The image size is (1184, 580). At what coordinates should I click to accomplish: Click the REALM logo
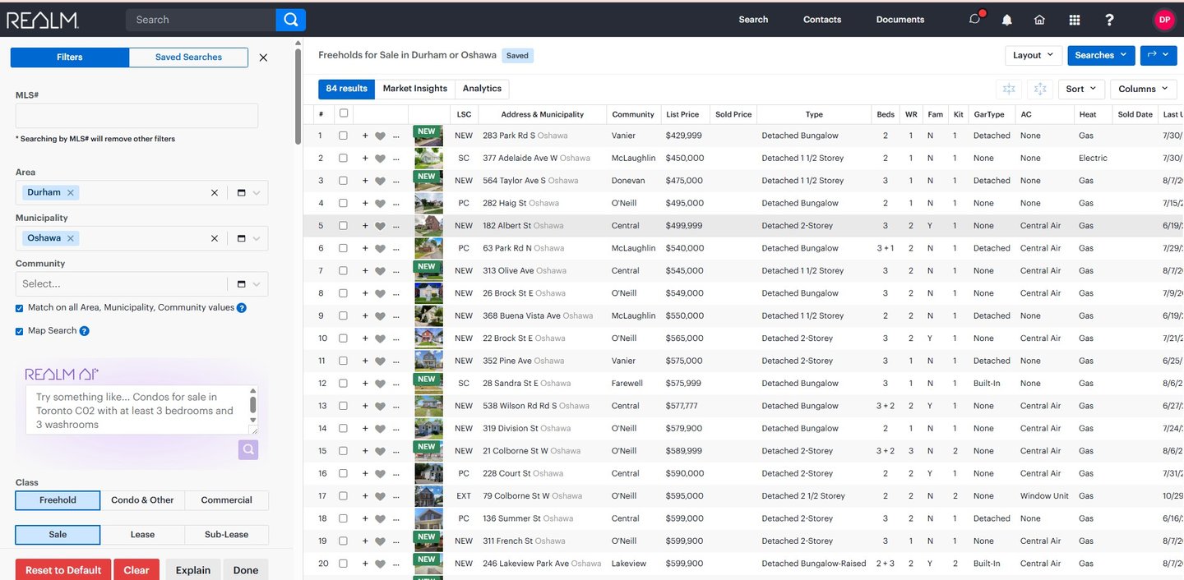pos(42,20)
